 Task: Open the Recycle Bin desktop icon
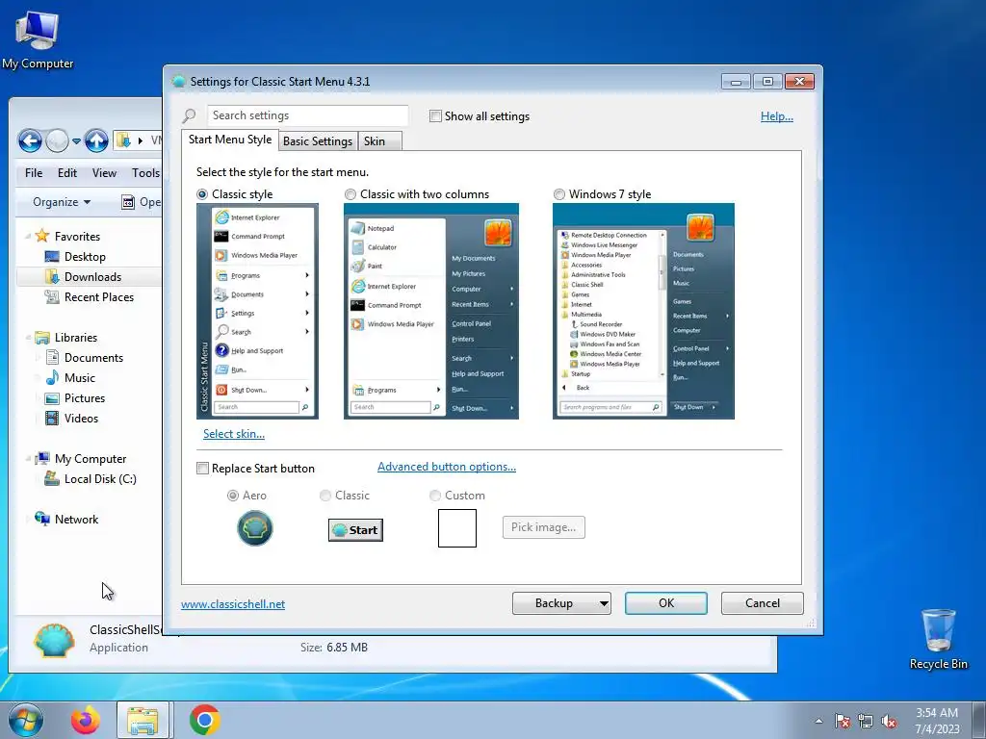(x=938, y=640)
